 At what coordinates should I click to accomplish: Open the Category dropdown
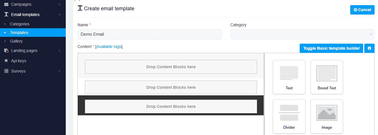(x=302, y=34)
